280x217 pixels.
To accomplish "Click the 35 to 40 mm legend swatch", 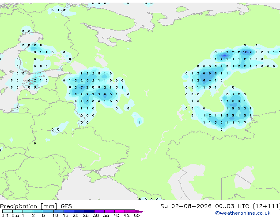I will 109,211.
